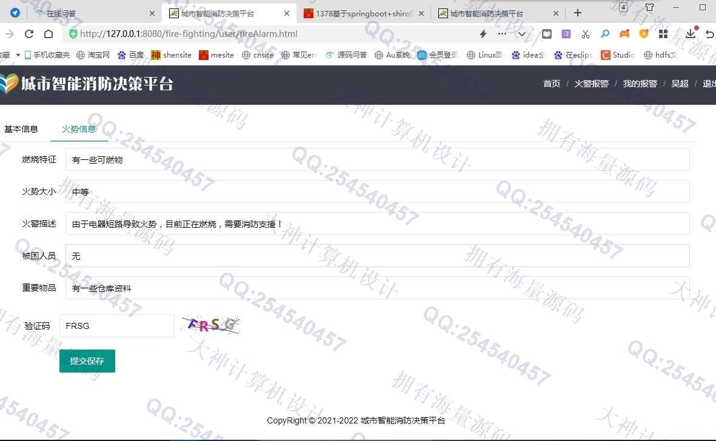Image resolution: width=716 pixels, height=441 pixels.
Task: Refresh the FRSG captcha image
Action: pos(210,325)
